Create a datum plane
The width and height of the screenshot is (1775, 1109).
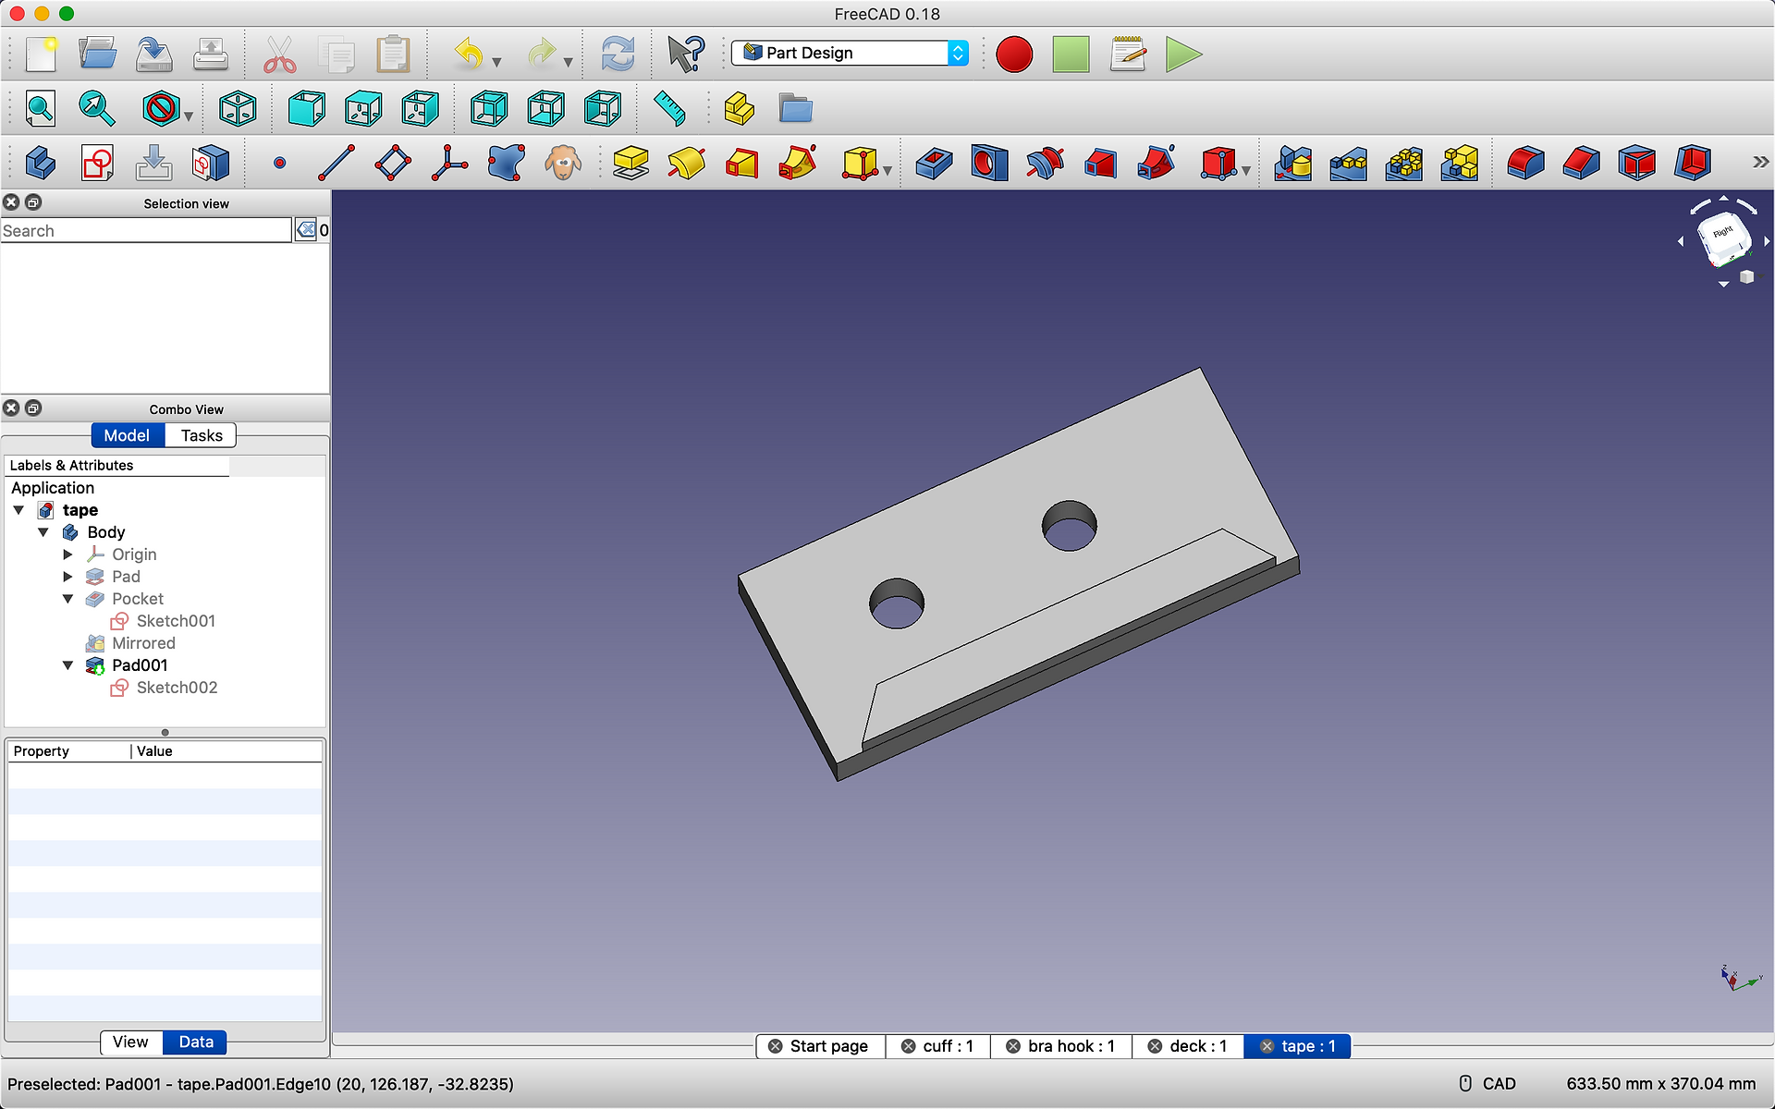coord(393,164)
